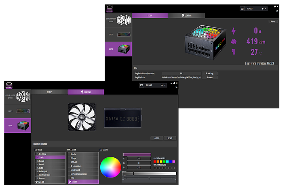Click the power wattage lightning icon
The height and width of the screenshot is (192, 283).
(234, 31)
